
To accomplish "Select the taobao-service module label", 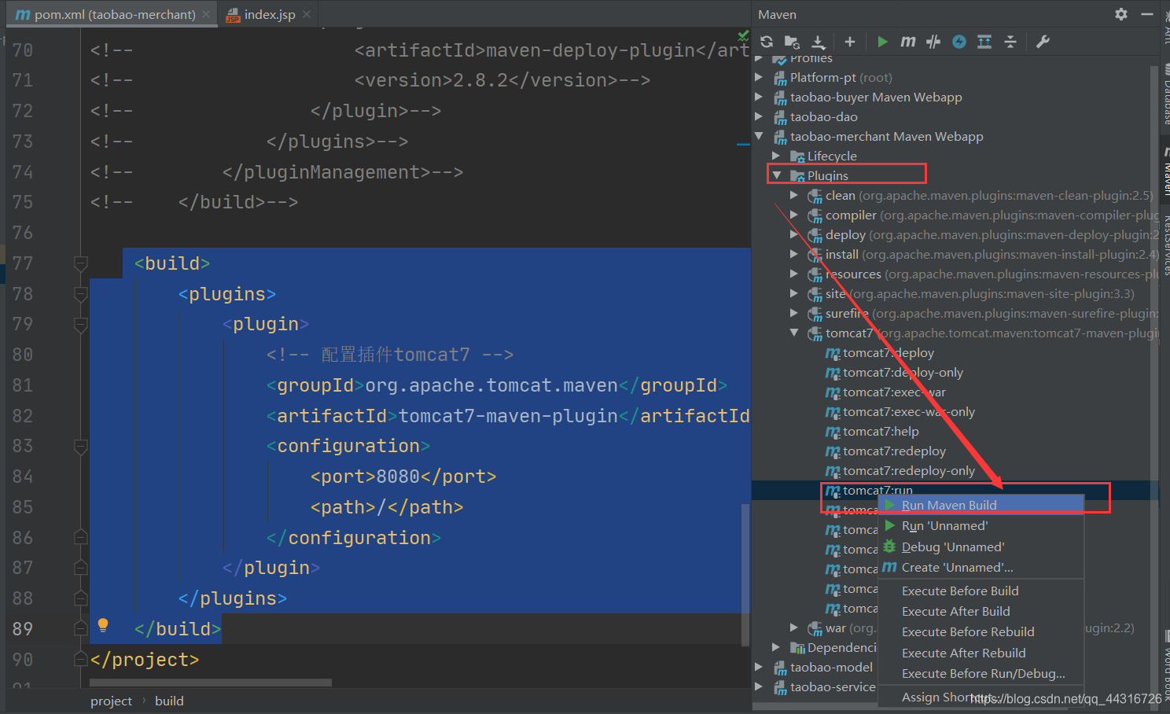I will pyautogui.click(x=833, y=686).
